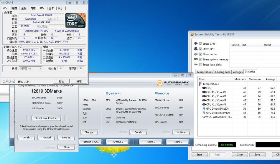280x164 pixels.
Task: Switch to the 内存 tab in CPU-Z
Action: (33, 8)
